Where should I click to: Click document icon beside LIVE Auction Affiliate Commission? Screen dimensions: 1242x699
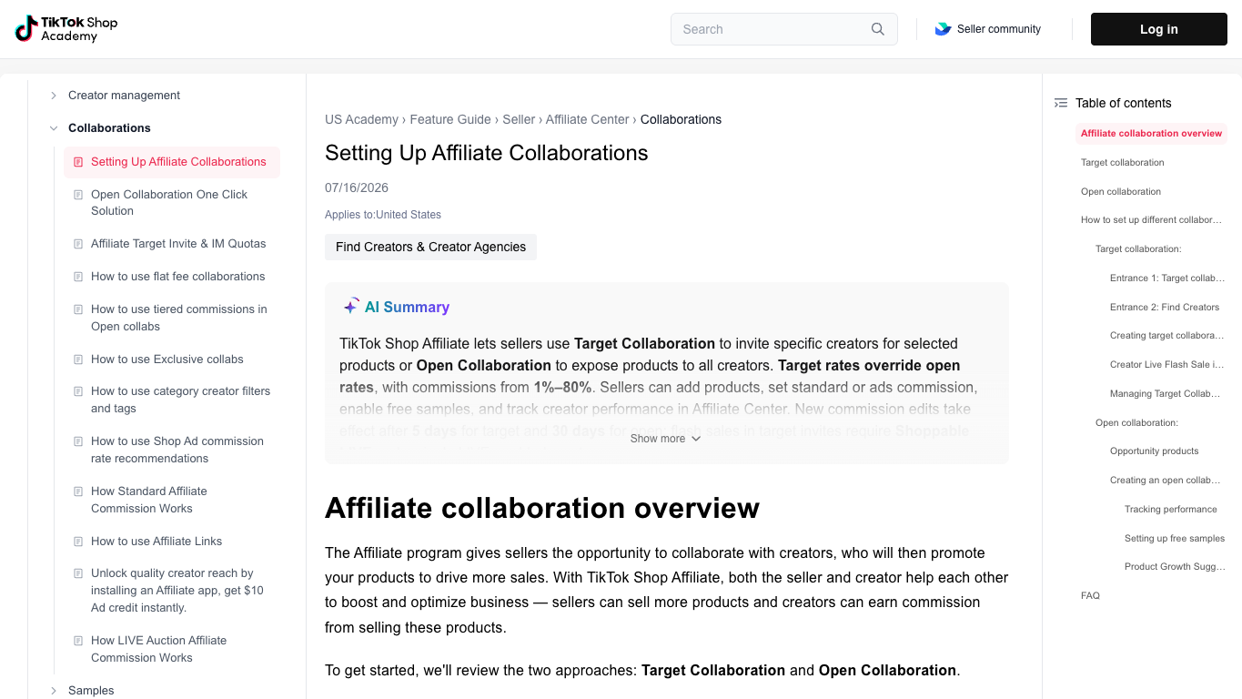pyautogui.click(x=78, y=641)
